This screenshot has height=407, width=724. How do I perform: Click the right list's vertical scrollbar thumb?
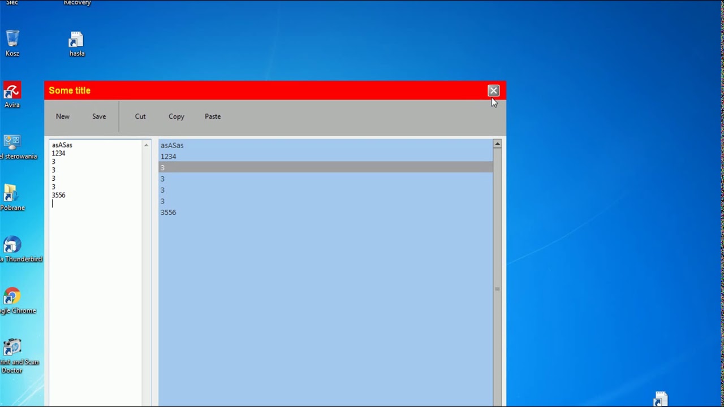(x=497, y=289)
